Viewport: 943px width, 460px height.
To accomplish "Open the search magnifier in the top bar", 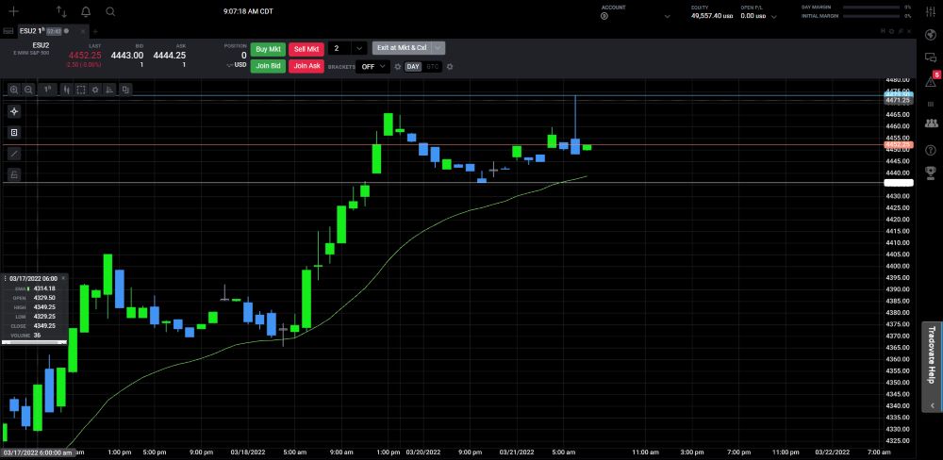I will tap(110, 11).
